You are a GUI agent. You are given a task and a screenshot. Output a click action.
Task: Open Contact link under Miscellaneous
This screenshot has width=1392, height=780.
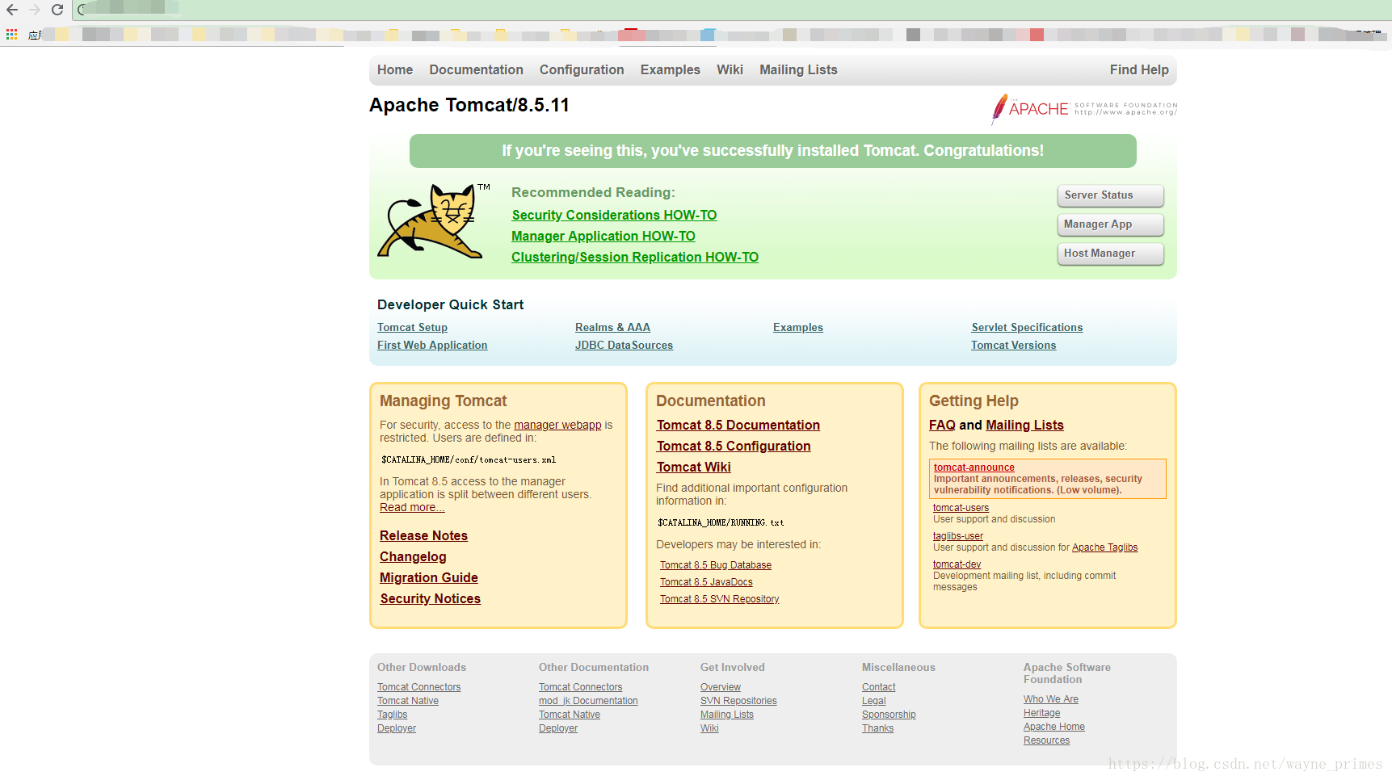(878, 687)
